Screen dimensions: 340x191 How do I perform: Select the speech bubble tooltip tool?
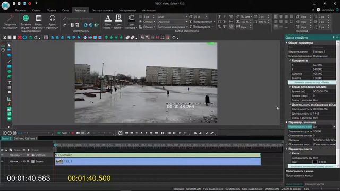(9, 92)
